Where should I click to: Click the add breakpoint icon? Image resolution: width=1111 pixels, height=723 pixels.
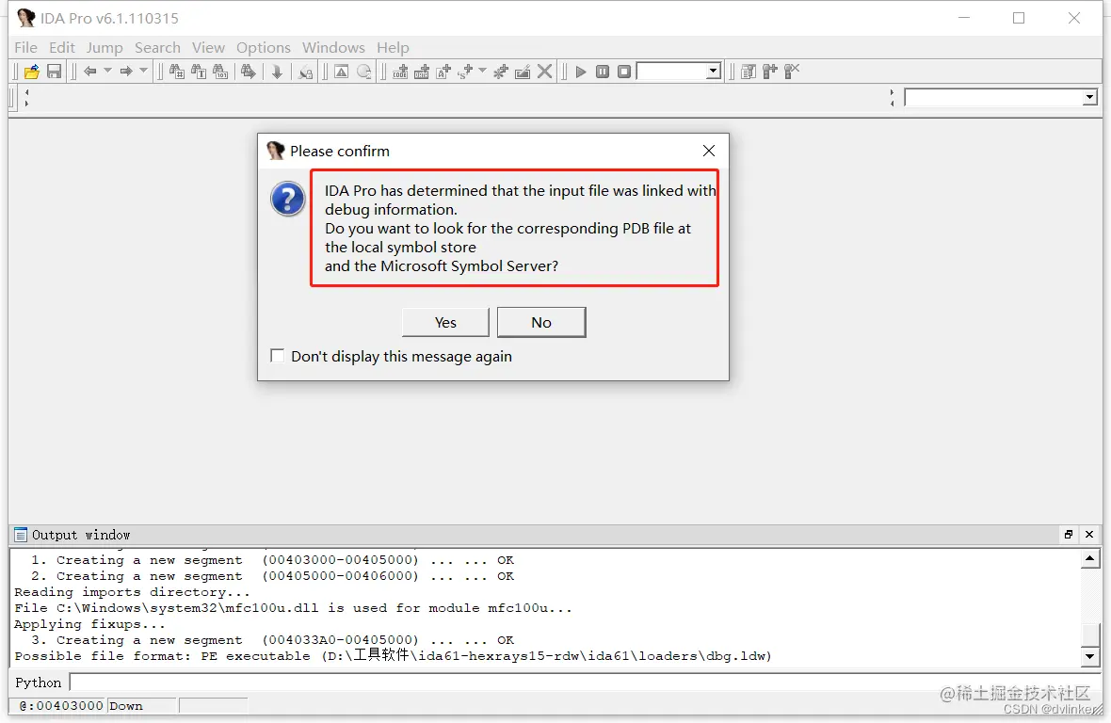[x=770, y=72]
